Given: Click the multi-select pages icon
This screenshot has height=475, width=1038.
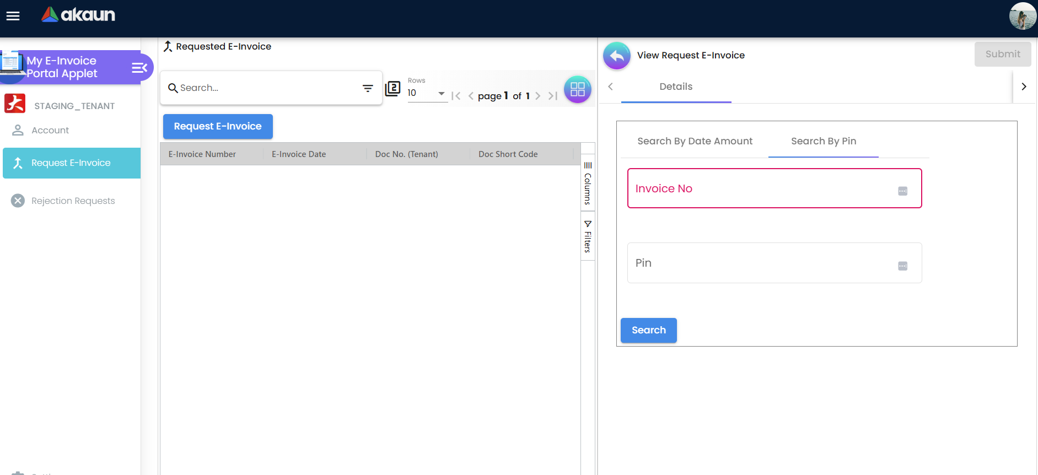Looking at the screenshot, I should click(392, 88).
